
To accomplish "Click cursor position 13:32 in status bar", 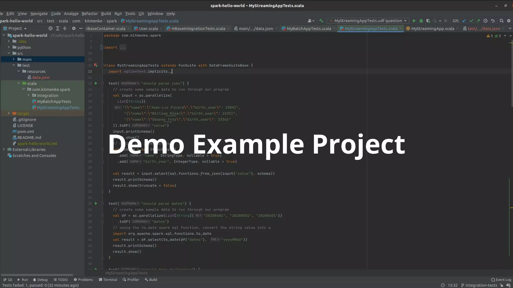I will 453,285.
